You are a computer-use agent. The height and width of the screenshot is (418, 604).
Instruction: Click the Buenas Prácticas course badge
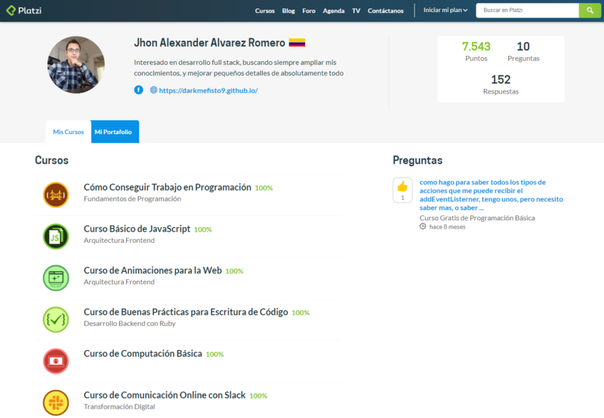[56, 319]
